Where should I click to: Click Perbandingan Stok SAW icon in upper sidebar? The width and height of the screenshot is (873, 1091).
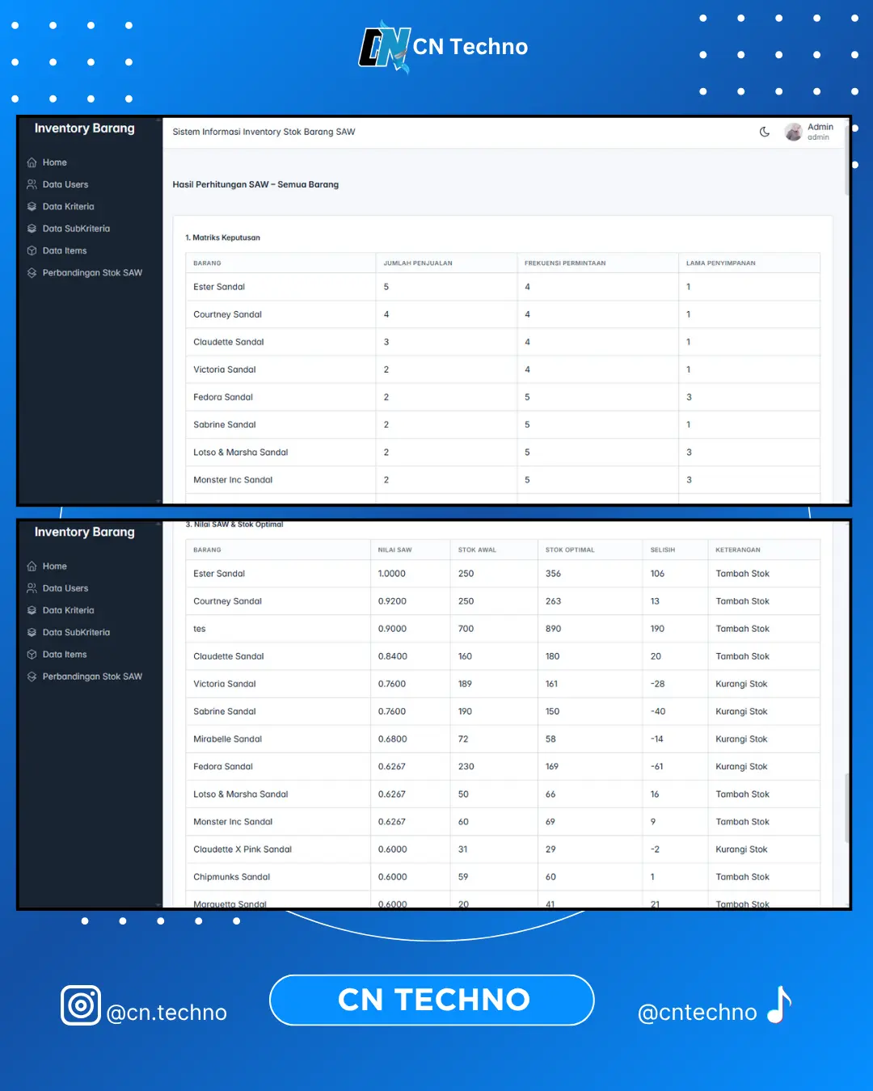tap(32, 273)
